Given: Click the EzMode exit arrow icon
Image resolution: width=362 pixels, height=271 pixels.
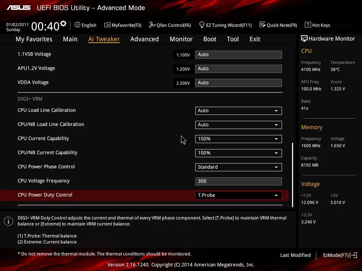Looking at the screenshot, I should 354,255.
